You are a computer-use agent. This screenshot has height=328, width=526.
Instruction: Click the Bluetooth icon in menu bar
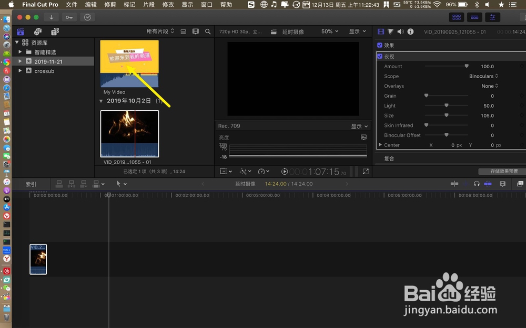click(477, 4)
